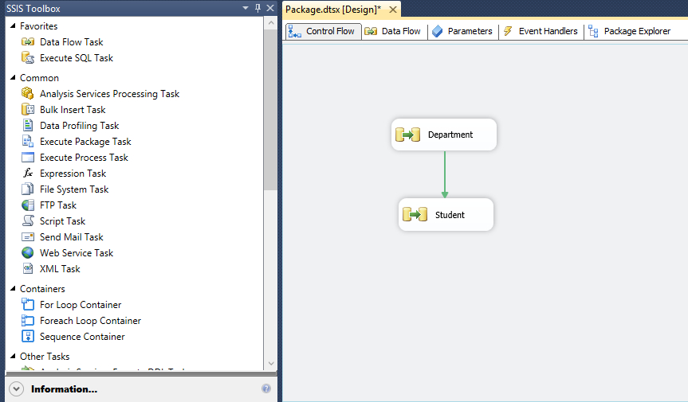Switch to the Control Flow tab
688x402 pixels.
coord(324,31)
